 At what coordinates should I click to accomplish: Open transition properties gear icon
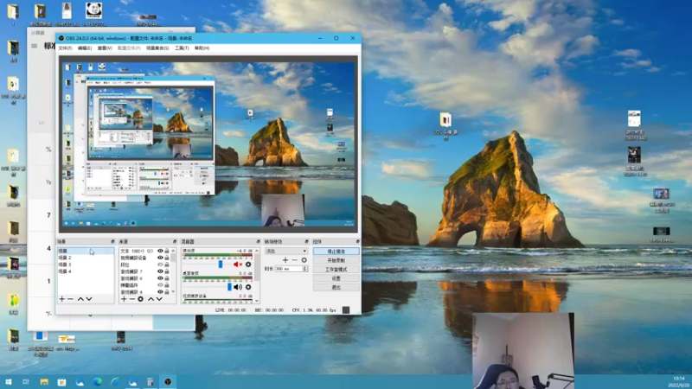tap(304, 260)
